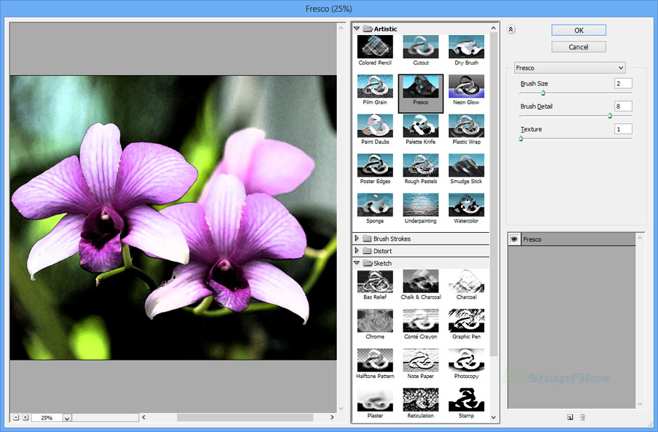Collapse the Artistic filter folder
The image size is (658, 432).
[356, 29]
